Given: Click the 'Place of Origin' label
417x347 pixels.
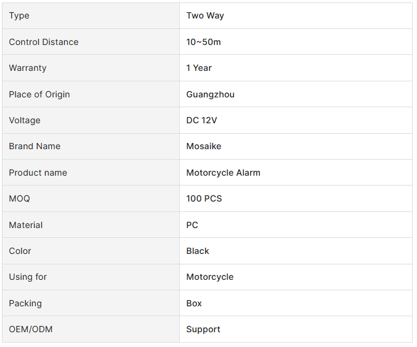Looking at the screenshot, I should (39, 94).
